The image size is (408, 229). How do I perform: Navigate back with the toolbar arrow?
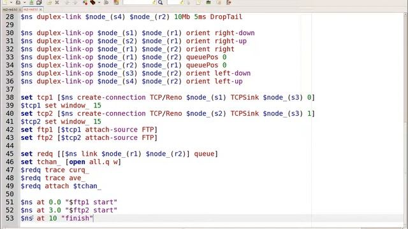click(68, 3)
